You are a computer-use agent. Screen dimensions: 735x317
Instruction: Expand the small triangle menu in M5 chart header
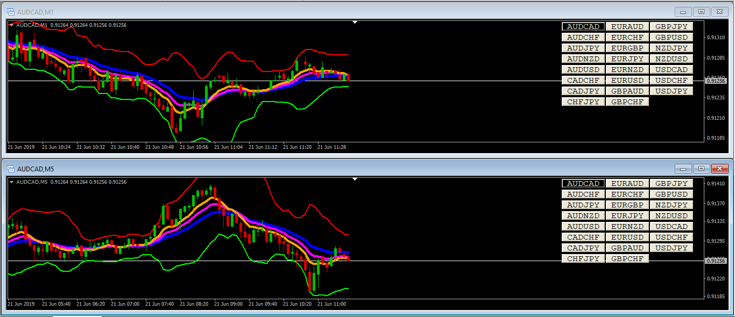pos(12,182)
